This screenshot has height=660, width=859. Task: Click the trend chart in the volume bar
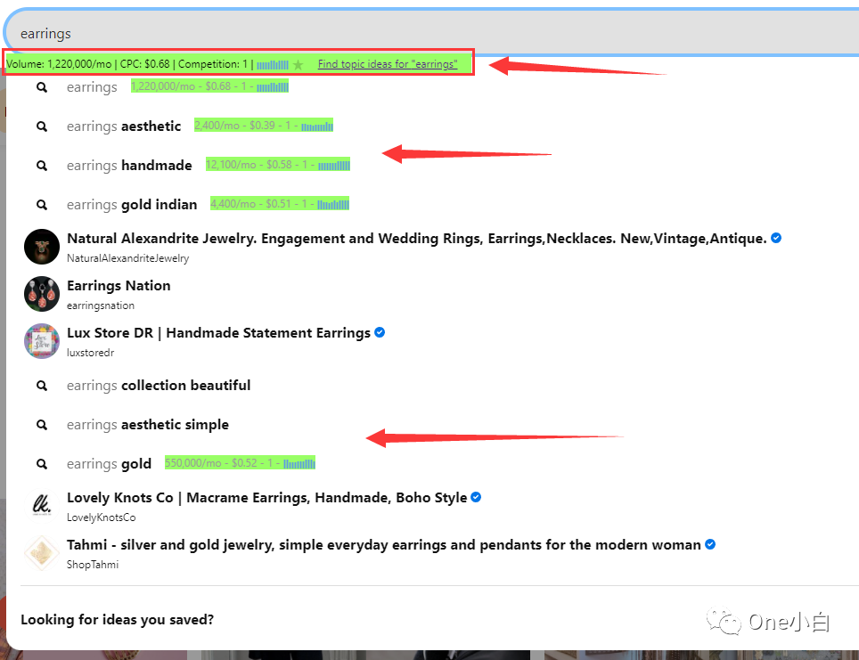point(273,65)
